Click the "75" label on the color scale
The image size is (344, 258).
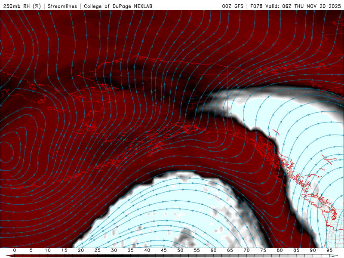point(263,250)
